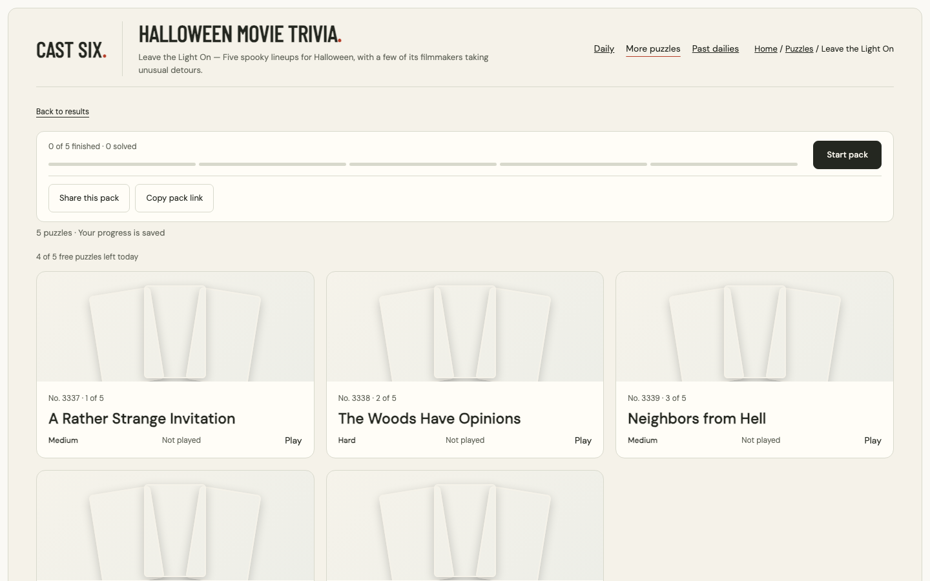
Task: Open Neighbors from Hell card image
Action: 754,327
